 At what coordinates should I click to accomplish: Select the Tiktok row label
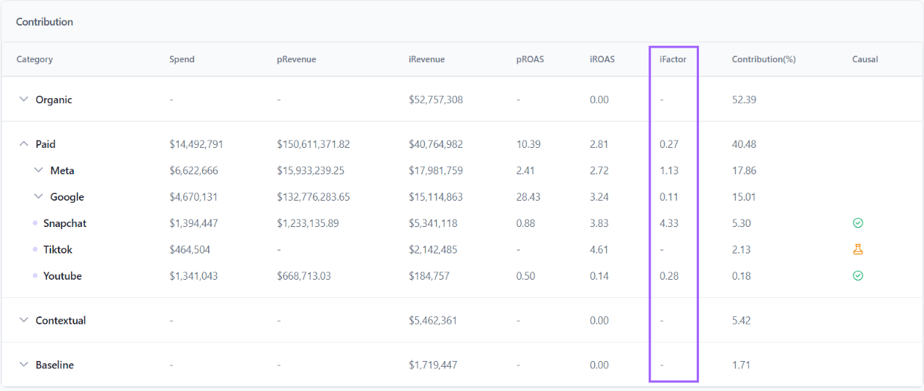click(58, 250)
